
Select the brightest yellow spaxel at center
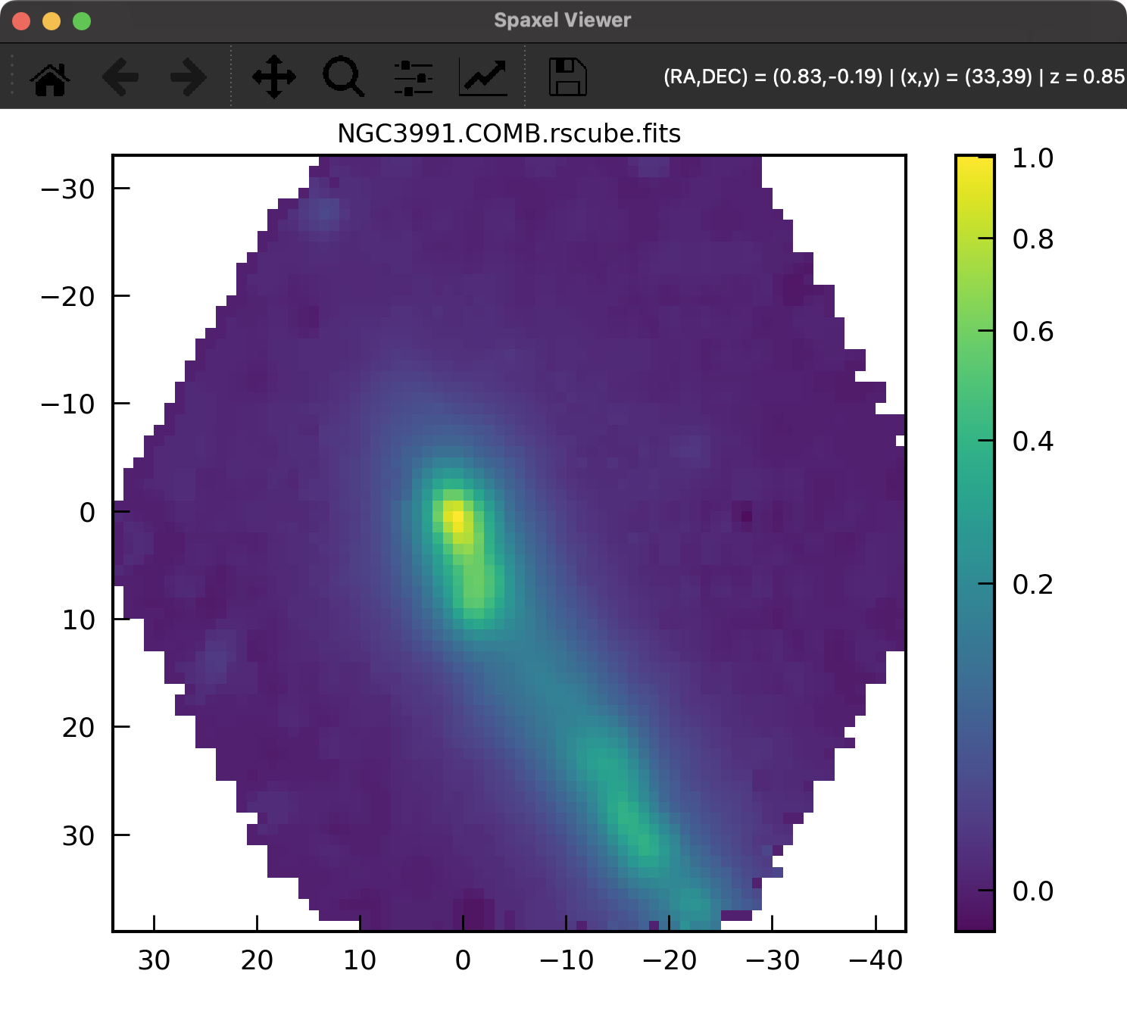coord(458,517)
